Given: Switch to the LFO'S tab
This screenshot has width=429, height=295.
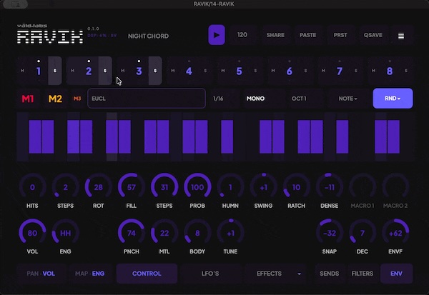Looking at the screenshot, I should [x=210, y=274].
